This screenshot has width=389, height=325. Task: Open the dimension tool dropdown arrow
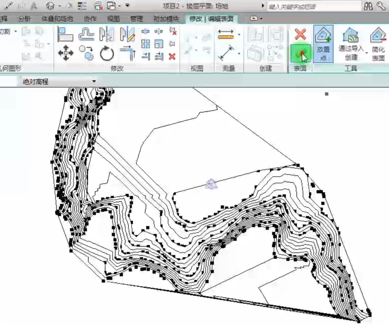coord(239,53)
